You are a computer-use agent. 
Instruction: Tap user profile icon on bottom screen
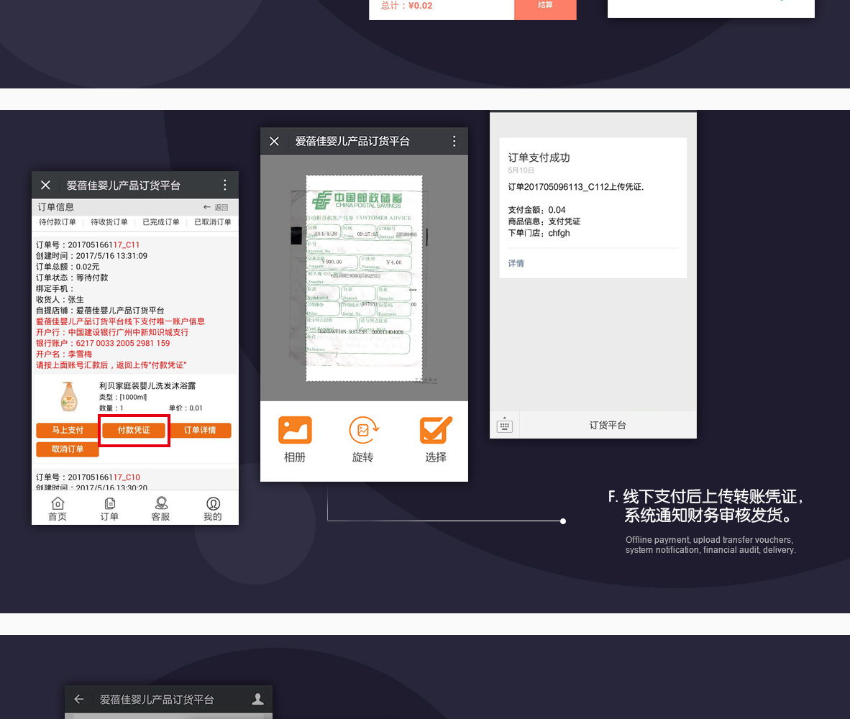point(258,700)
